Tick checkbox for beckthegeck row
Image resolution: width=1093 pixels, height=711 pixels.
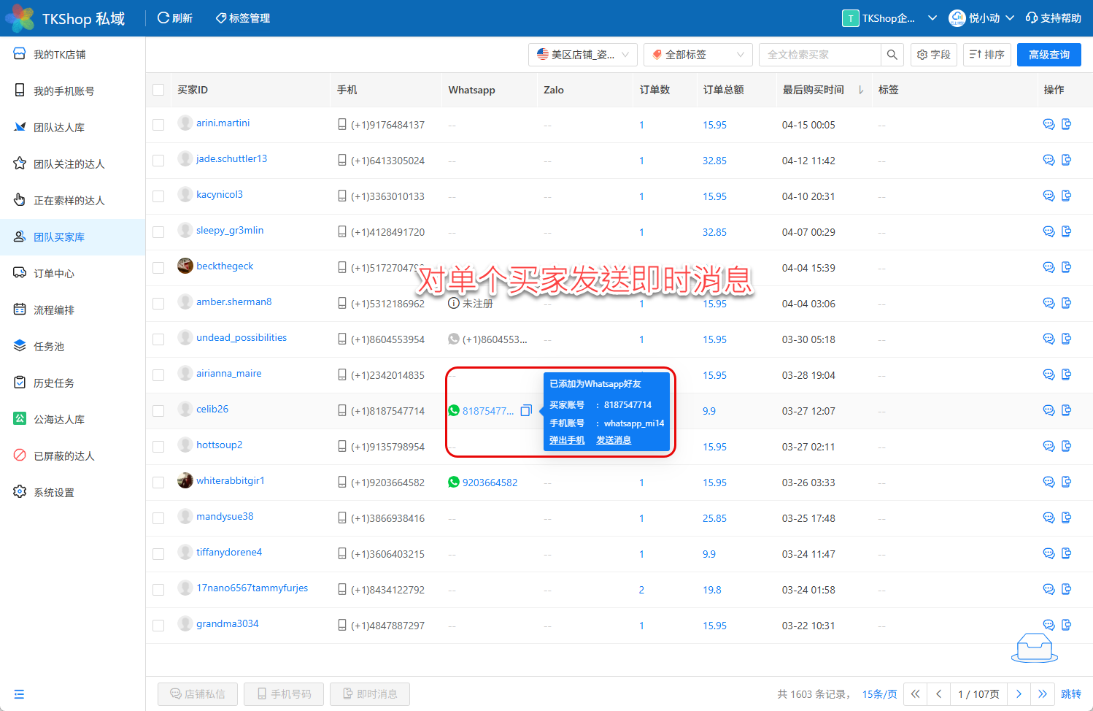point(158,268)
